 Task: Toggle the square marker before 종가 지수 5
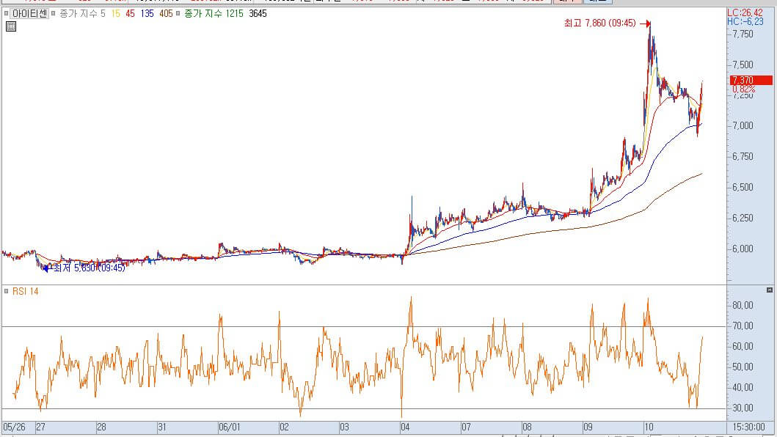(53, 13)
